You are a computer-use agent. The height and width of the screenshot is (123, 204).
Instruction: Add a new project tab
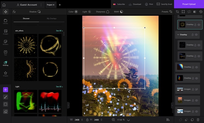point(60,5)
